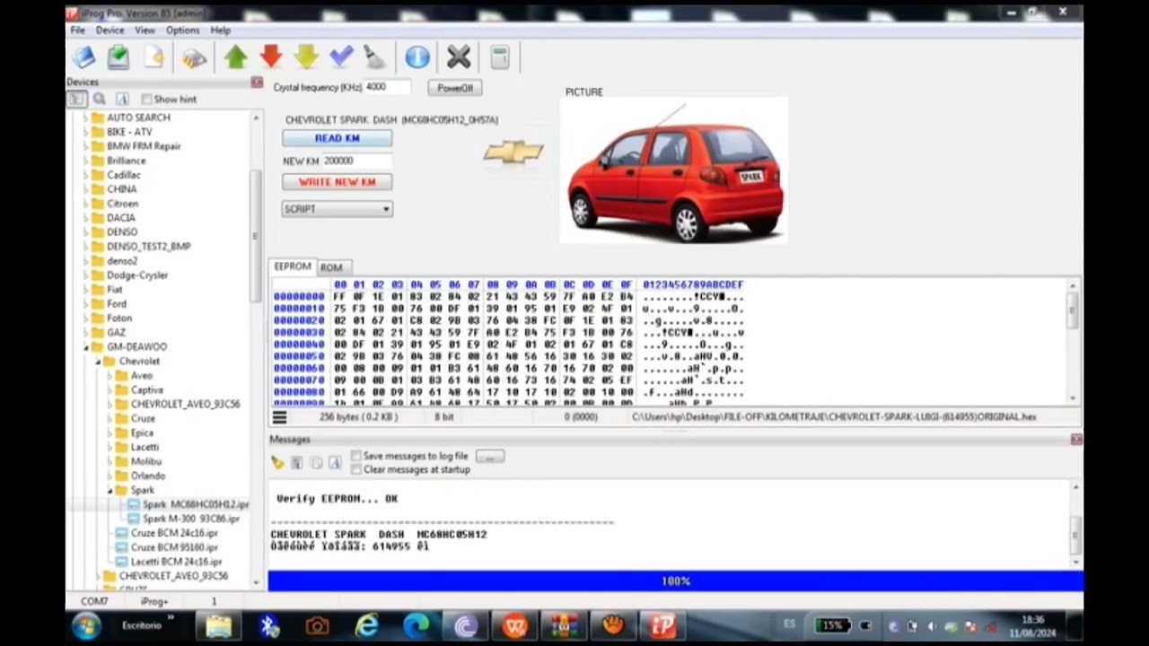Click the calculator icon in toolbar
1149x646 pixels.
[500, 57]
